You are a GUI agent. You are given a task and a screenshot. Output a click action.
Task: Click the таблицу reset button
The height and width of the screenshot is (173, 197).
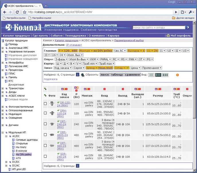(117, 75)
